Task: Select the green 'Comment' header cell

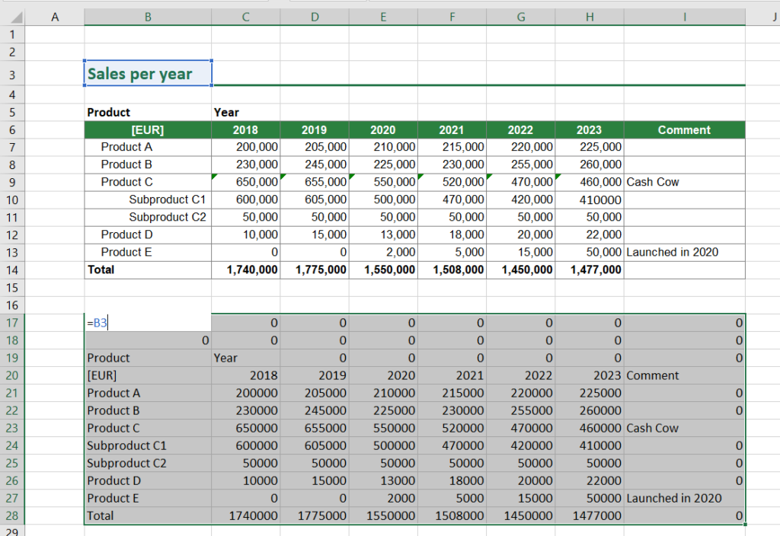Action: 683,130
